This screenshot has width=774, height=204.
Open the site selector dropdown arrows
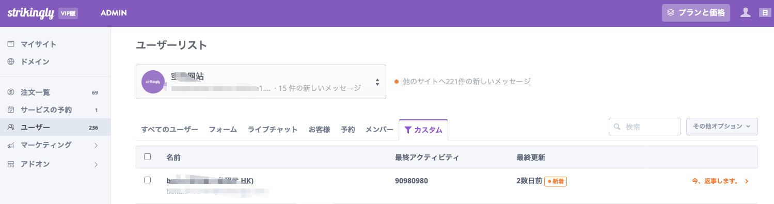377,82
